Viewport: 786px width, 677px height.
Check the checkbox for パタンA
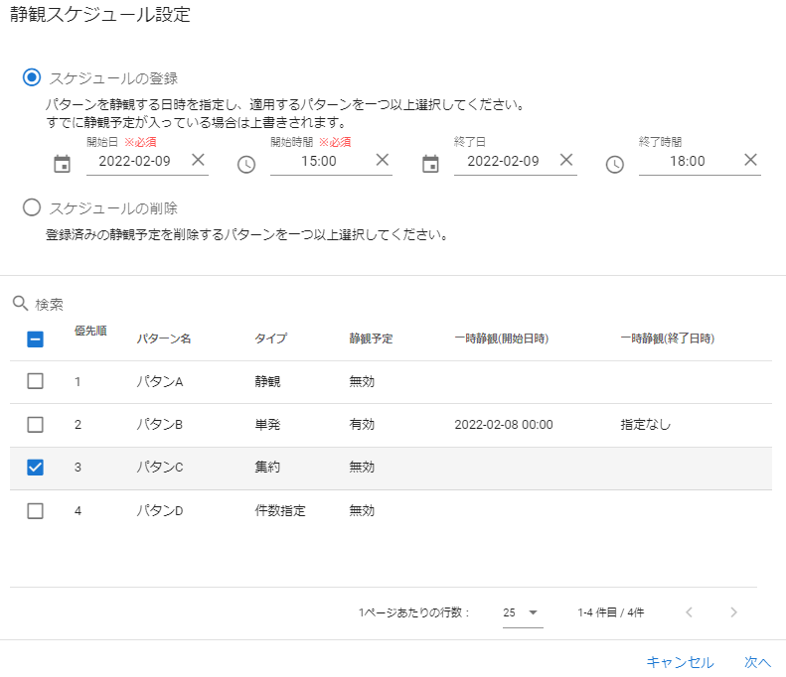pyautogui.click(x=35, y=381)
